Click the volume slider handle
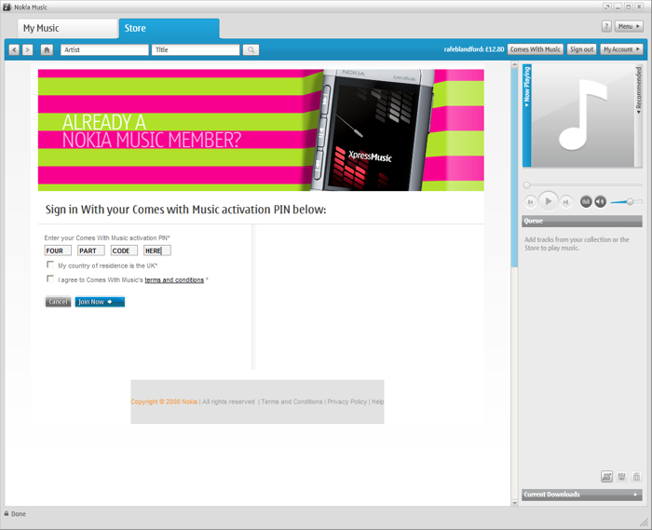The height and width of the screenshot is (530, 652). pos(631,201)
